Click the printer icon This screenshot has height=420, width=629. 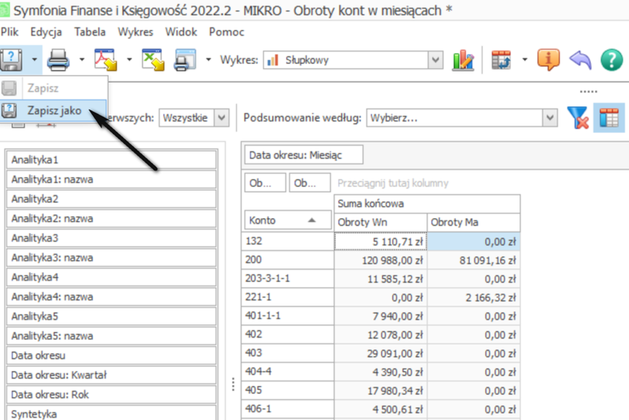pyautogui.click(x=58, y=60)
